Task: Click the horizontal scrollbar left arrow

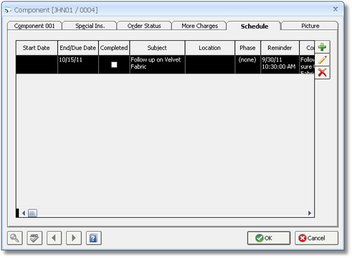Action: [24, 213]
